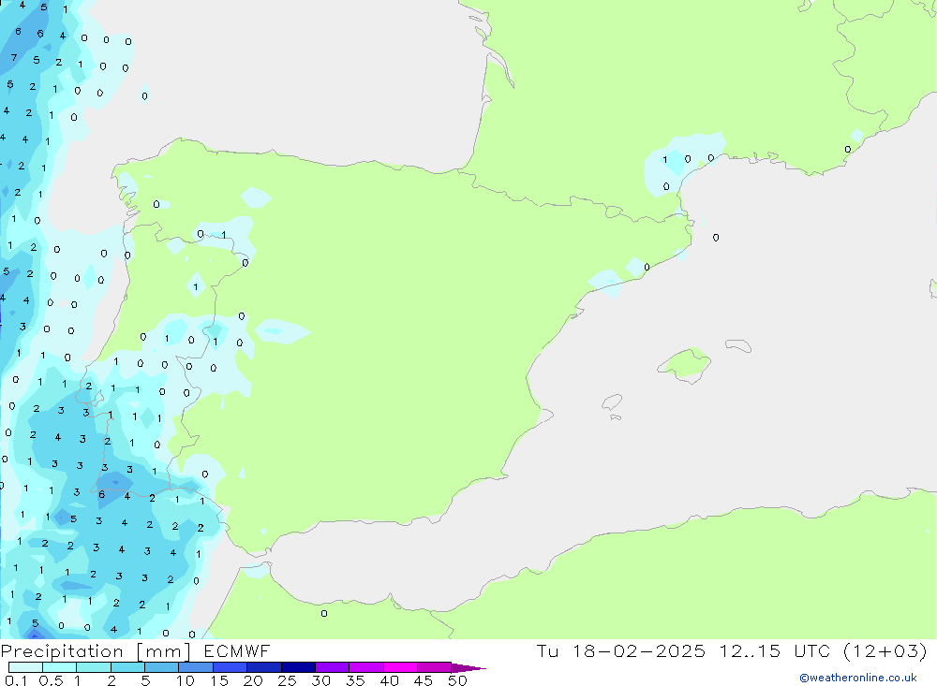Click the 0.1–0.5 mm legend color swatch
937x686 pixels.
tap(25, 667)
